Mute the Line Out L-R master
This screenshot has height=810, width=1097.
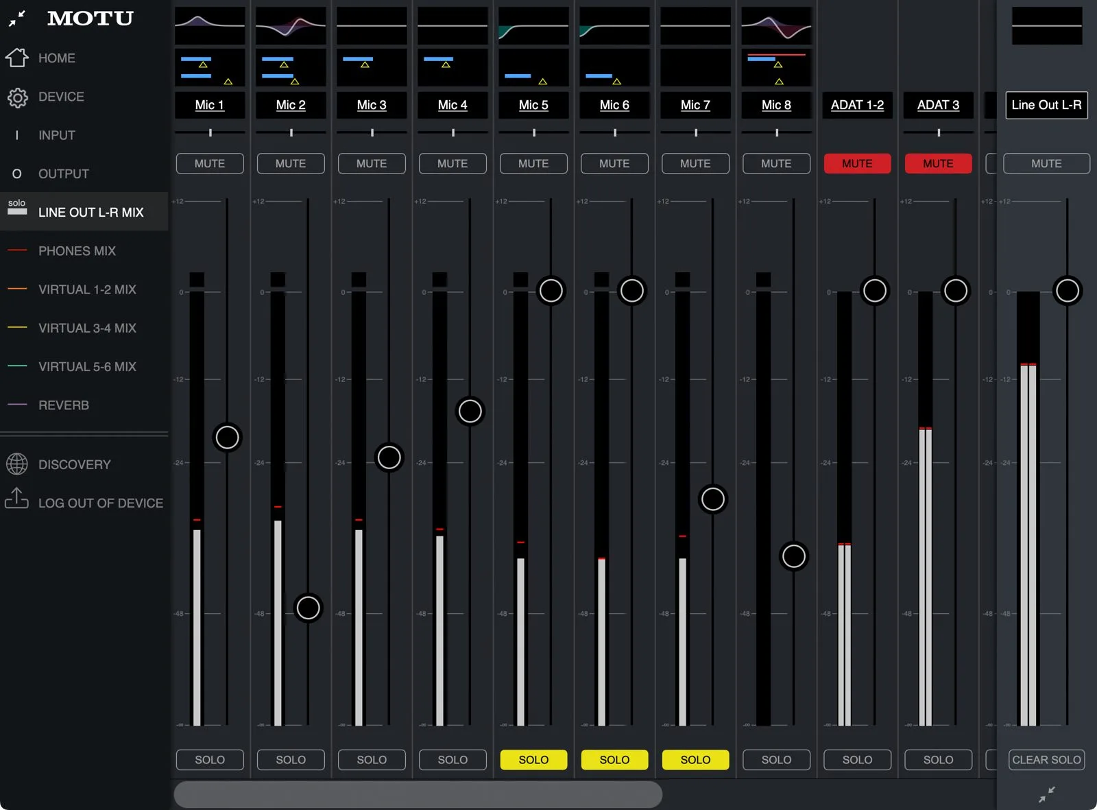tap(1046, 163)
